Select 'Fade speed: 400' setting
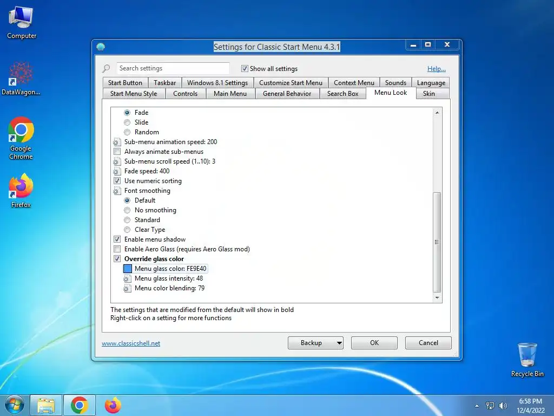The width and height of the screenshot is (554, 416). (147, 171)
